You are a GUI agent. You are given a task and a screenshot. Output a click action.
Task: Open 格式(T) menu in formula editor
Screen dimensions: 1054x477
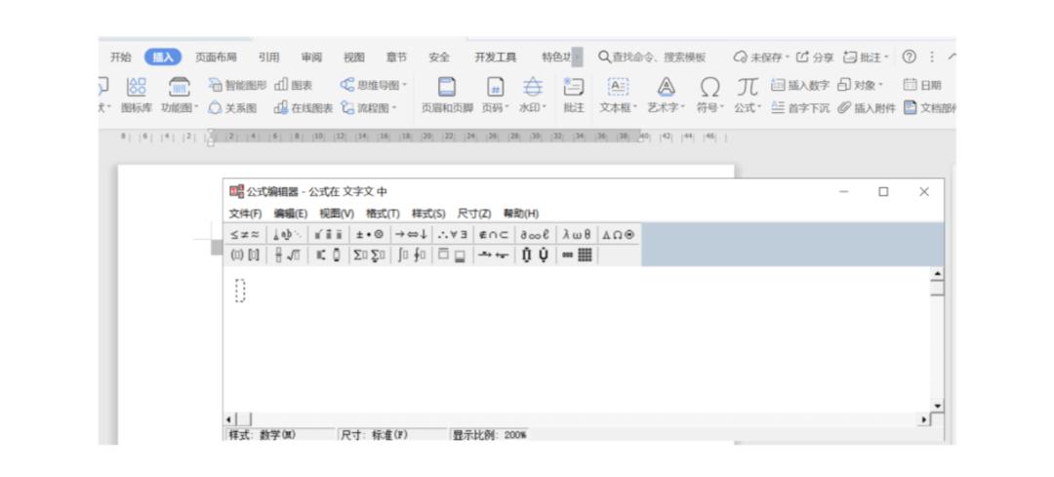384,213
